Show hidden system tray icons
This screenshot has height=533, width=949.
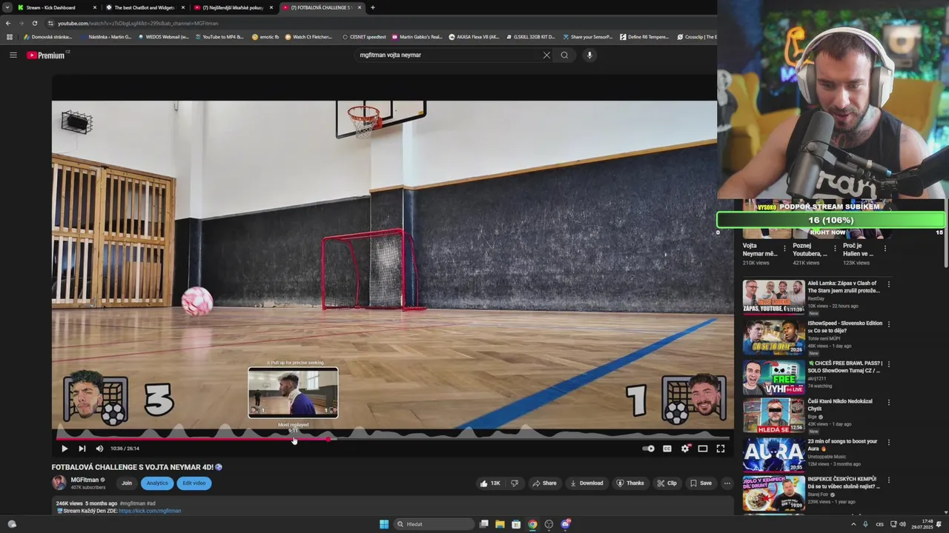(853, 524)
